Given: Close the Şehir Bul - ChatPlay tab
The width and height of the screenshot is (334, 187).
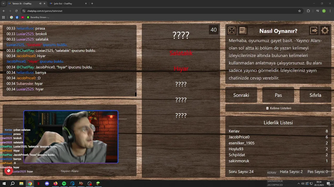Looking at the screenshot, I should point(86,4).
